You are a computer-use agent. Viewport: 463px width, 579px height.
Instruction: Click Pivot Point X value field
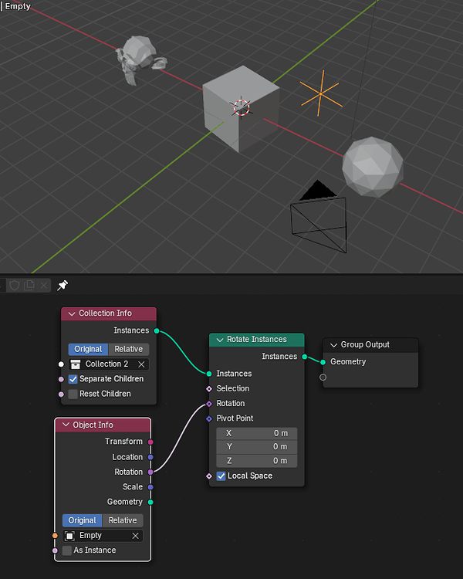pyautogui.click(x=257, y=433)
